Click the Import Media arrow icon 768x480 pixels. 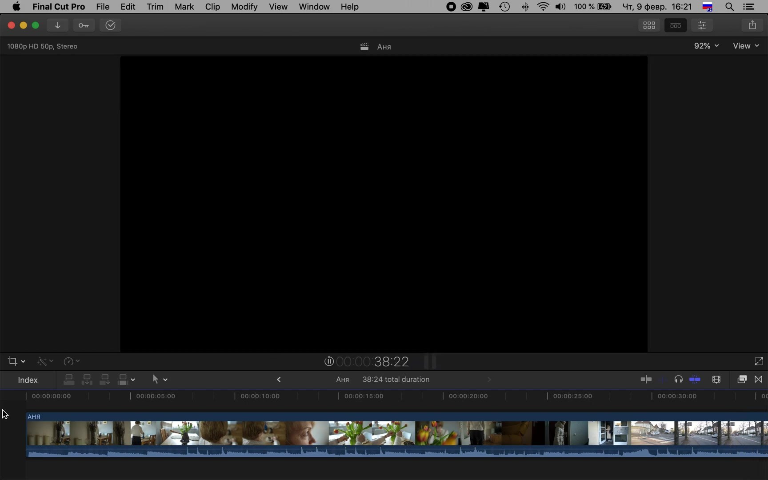pos(57,25)
